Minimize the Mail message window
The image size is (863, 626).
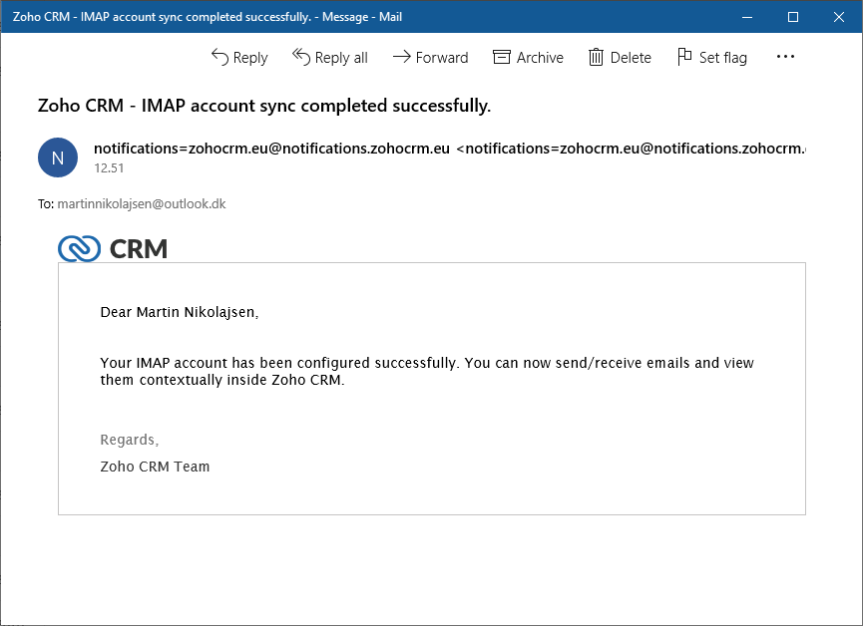click(747, 17)
